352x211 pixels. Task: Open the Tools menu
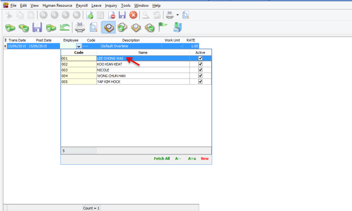click(x=126, y=5)
